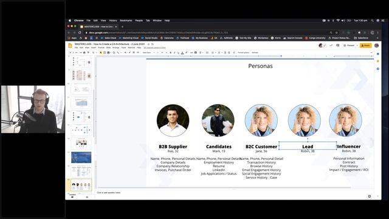The image size is (389, 219).
Task: Switch to grid view at bottom of filmstrip
Action: point(87,197)
